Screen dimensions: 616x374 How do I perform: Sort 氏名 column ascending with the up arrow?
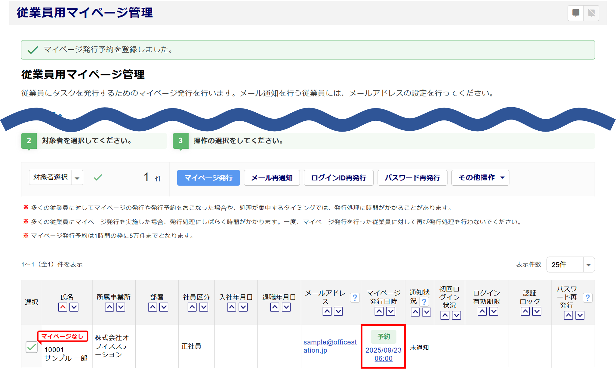(63, 307)
